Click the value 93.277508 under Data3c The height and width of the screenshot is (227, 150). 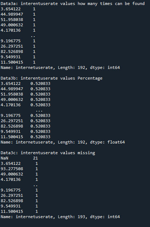(x=12, y=169)
